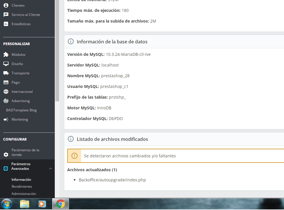Click the Pago credit card icon
The height and width of the screenshot is (210, 284).
(6, 82)
